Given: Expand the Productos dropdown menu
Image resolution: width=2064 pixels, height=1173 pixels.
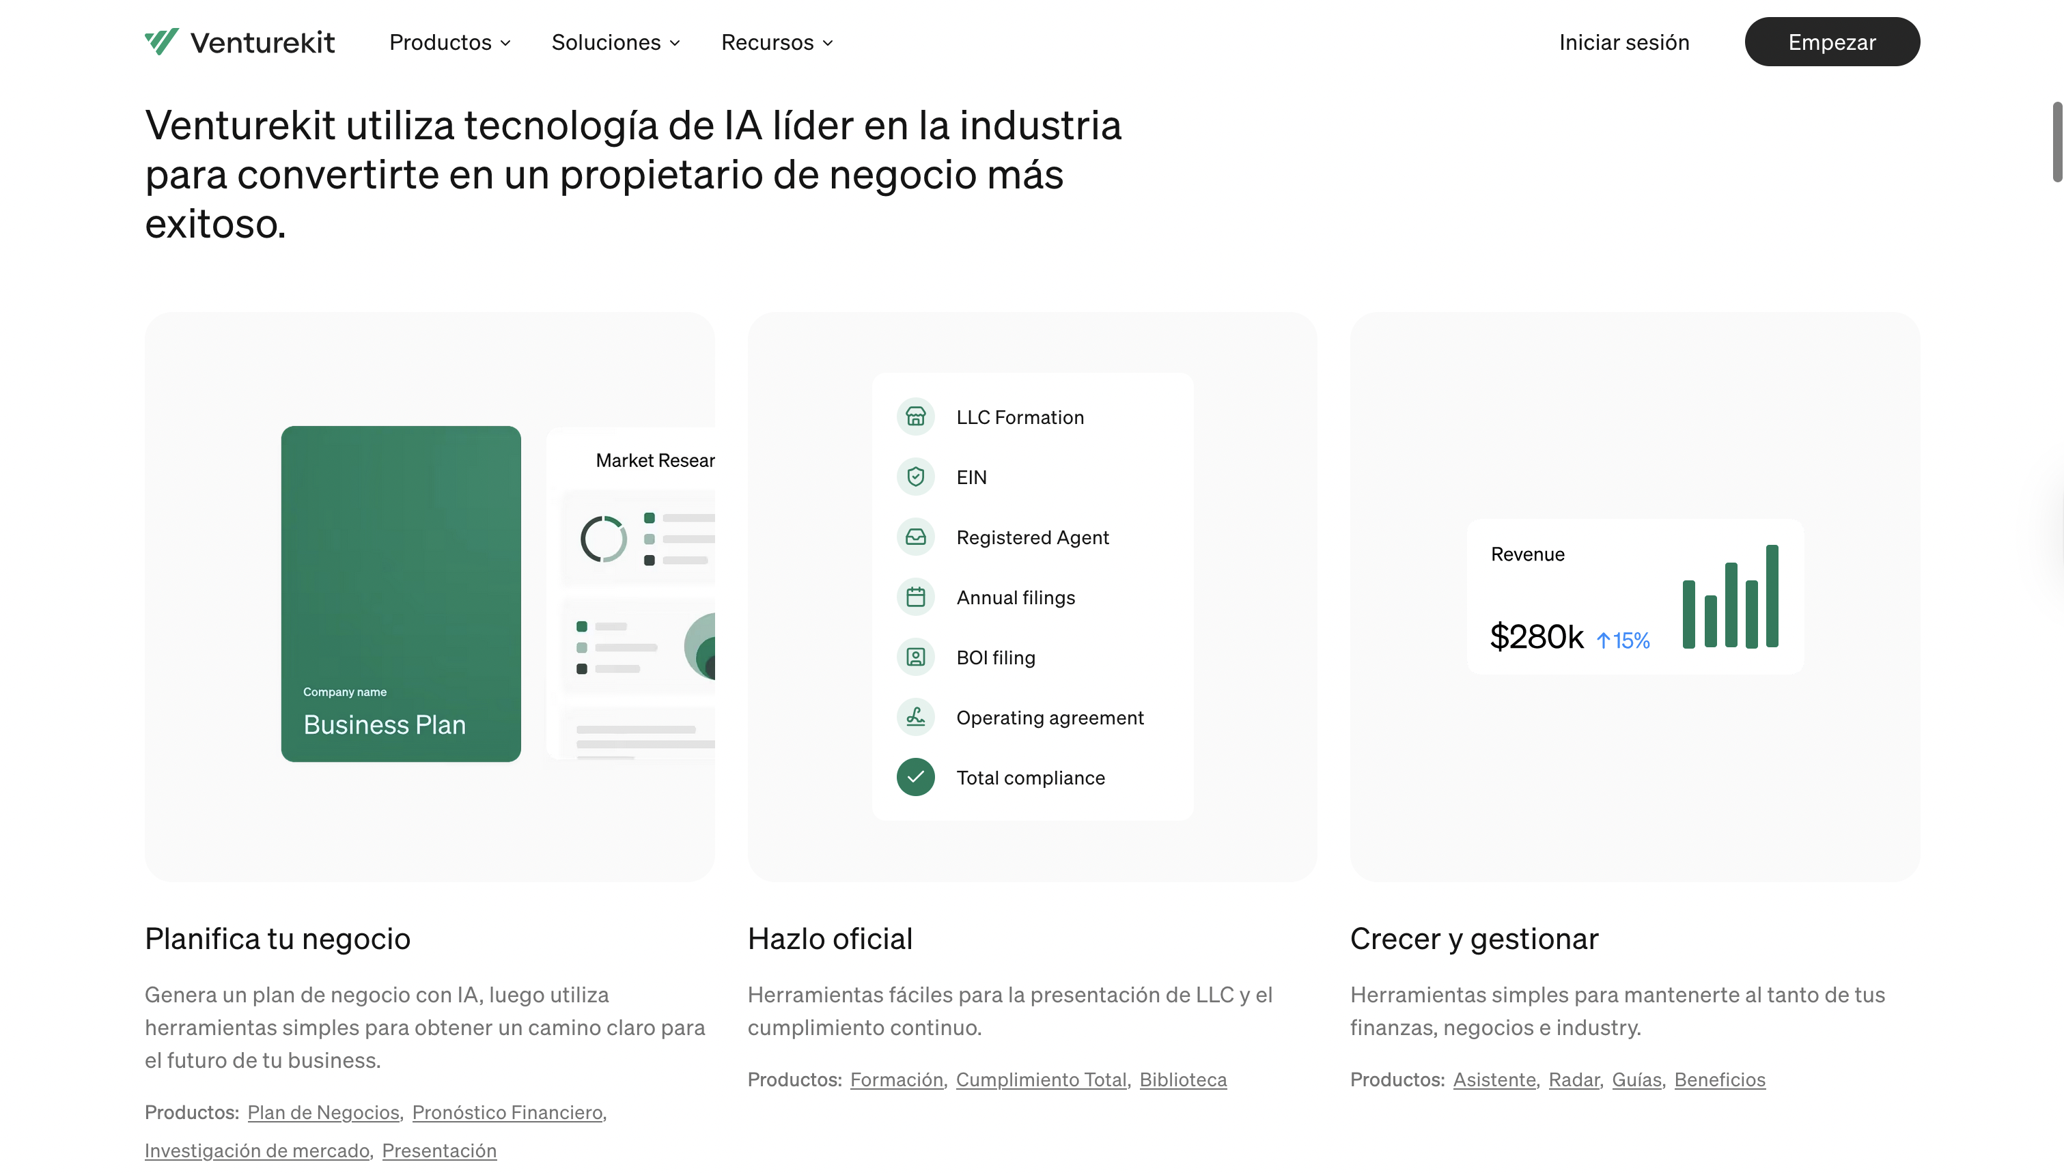Looking at the screenshot, I should click(449, 42).
